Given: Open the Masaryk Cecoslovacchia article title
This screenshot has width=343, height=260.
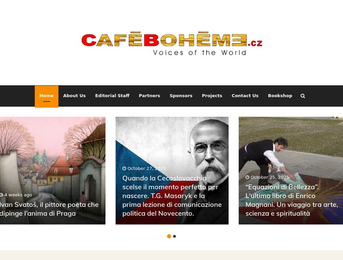Looking at the screenshot, I should (x=172, y=196).
